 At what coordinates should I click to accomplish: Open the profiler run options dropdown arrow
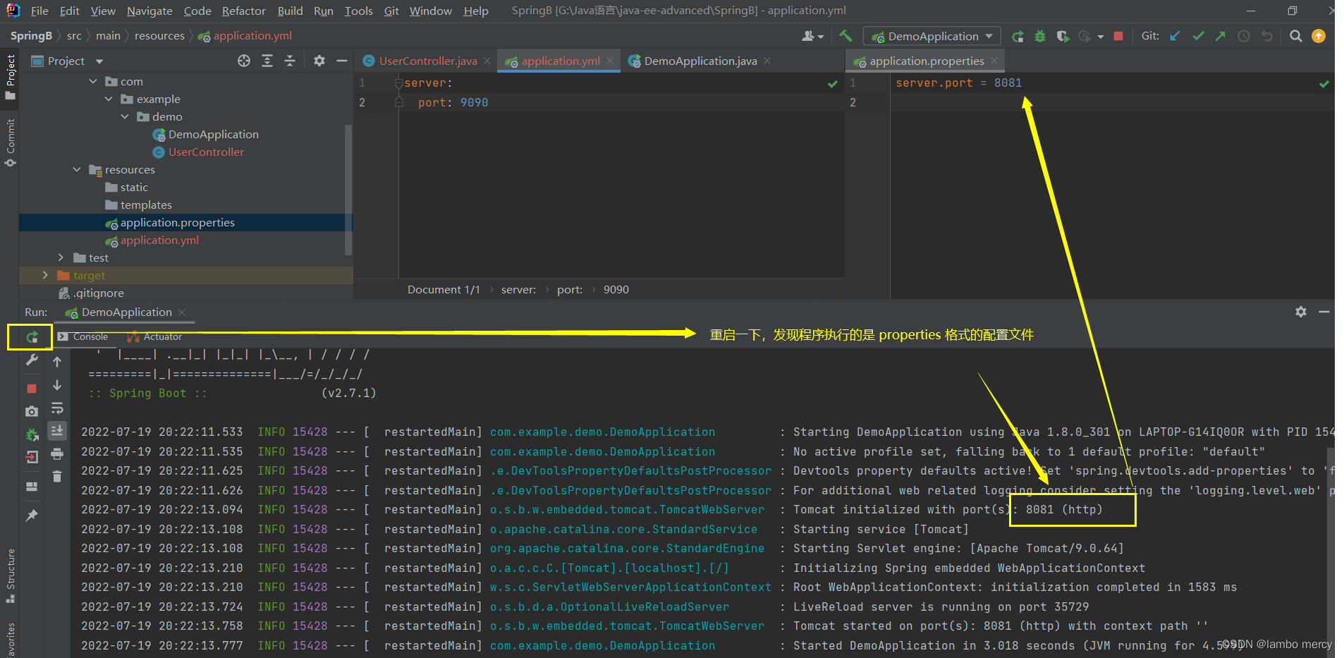[x=1101, y=37]
